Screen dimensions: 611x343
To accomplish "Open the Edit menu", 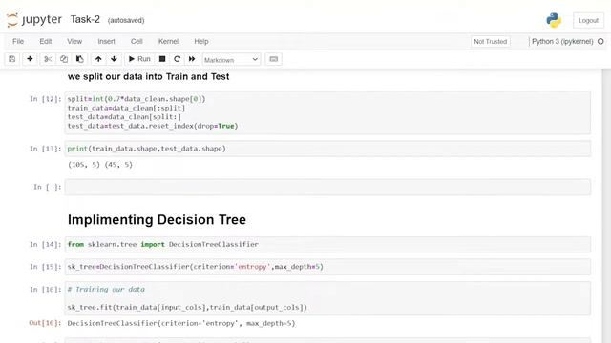I will click(45, 41).
